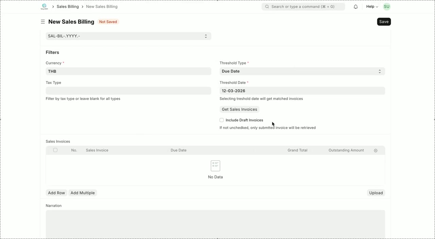Click the No Data placeholder icon

pos(215,166)
